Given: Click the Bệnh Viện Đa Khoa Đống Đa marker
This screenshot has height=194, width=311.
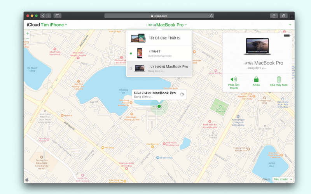Looking at the screenshot, I should tap(210, 121).
